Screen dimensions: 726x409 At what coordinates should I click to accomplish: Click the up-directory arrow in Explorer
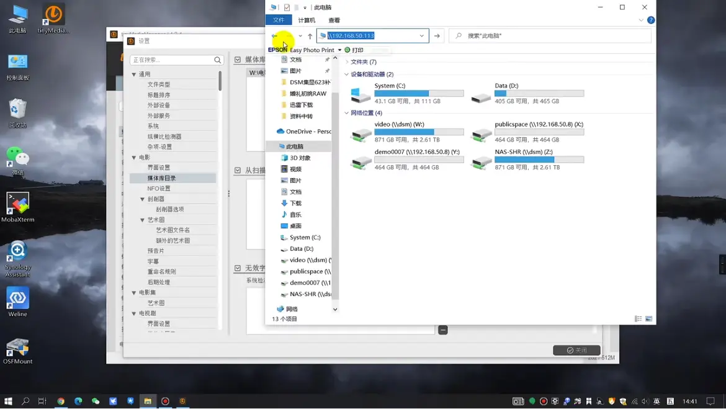tap(310, 36)
